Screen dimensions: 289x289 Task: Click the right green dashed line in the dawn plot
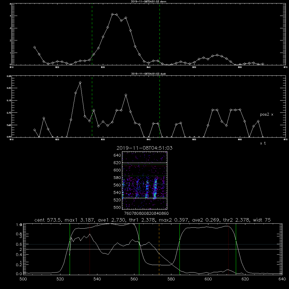160,34
